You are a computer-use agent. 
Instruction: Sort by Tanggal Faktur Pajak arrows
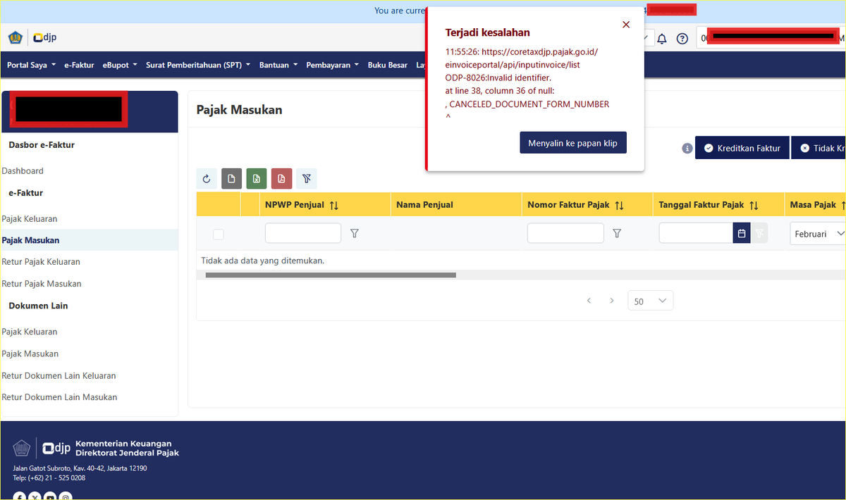(754, 205)
